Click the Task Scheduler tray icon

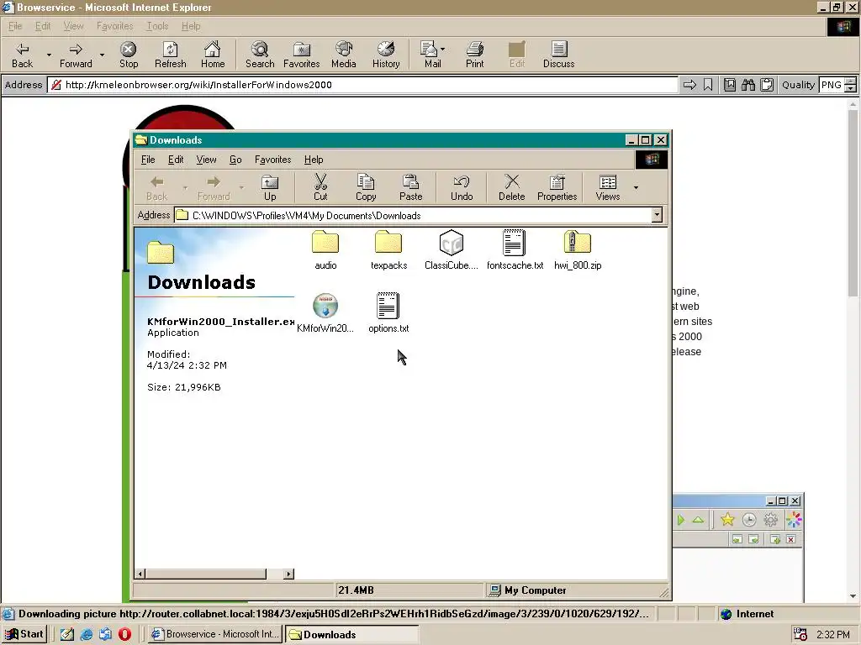click(800, 634)
